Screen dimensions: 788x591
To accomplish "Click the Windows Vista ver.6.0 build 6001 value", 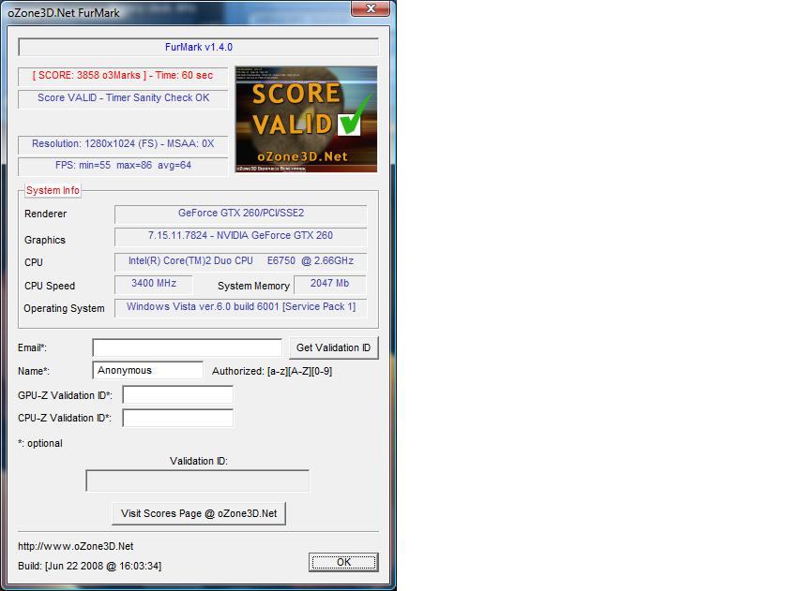I will coord(241,306).
